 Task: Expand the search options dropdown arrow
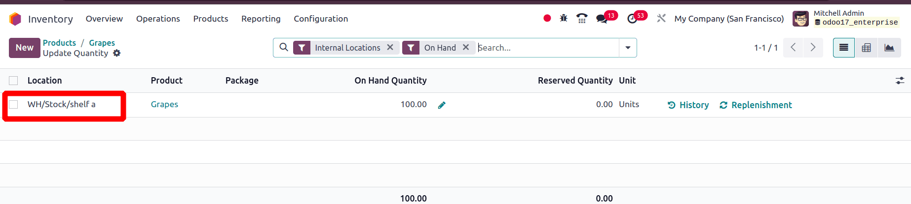pyautogui.click(x=628, y=48)
